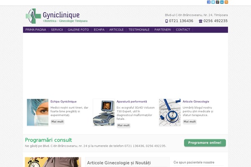Click the ultrasound machine thumbnail
The image size is (251, 167).
[x=104, y=112]
